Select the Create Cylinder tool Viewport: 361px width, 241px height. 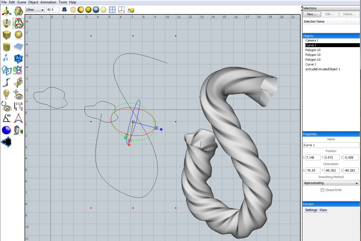[x=6, y=47]
